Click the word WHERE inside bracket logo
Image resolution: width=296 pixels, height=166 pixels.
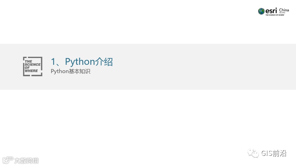click(x=31, y=71)
